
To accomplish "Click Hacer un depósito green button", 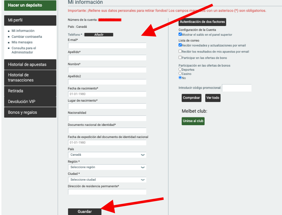I will [x=30, y=5].
